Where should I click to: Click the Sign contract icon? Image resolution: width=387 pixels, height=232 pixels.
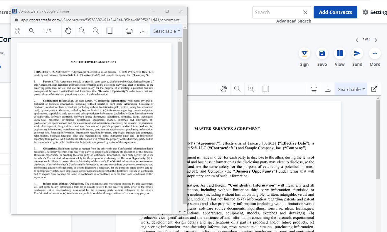(304, 54)
